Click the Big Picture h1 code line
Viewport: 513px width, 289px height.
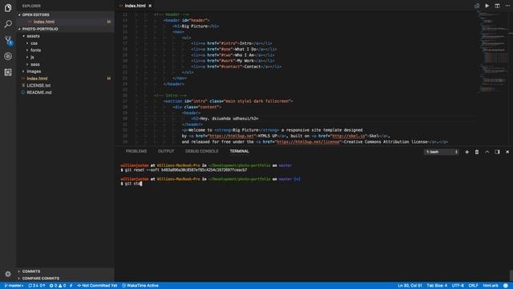(x=196, y=26)
